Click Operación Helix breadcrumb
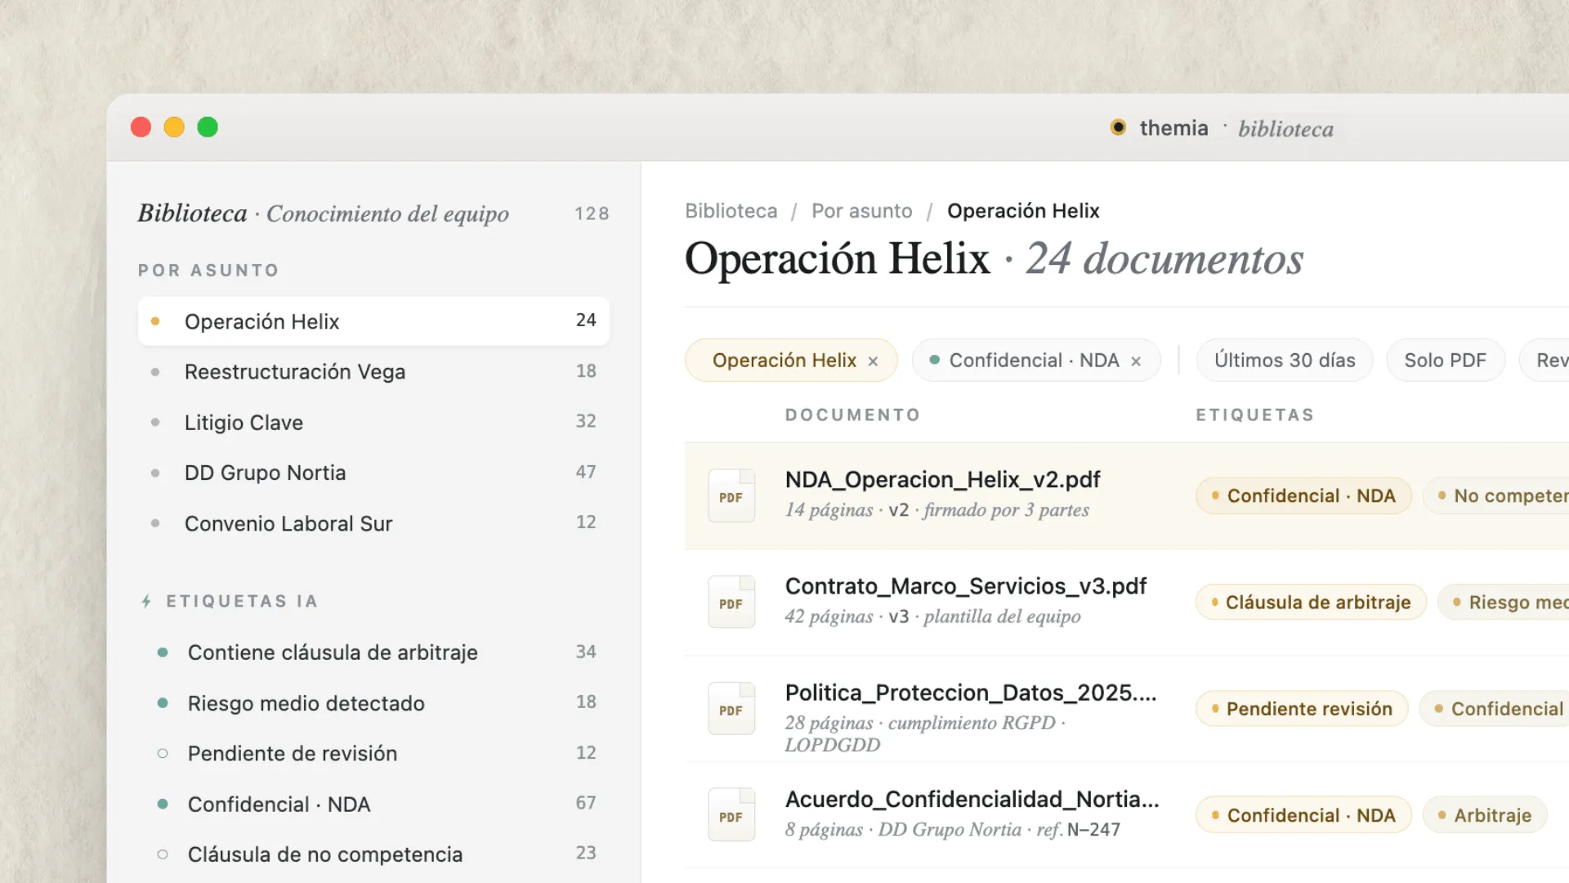The image size is (1569, 883). [1023, 211]
